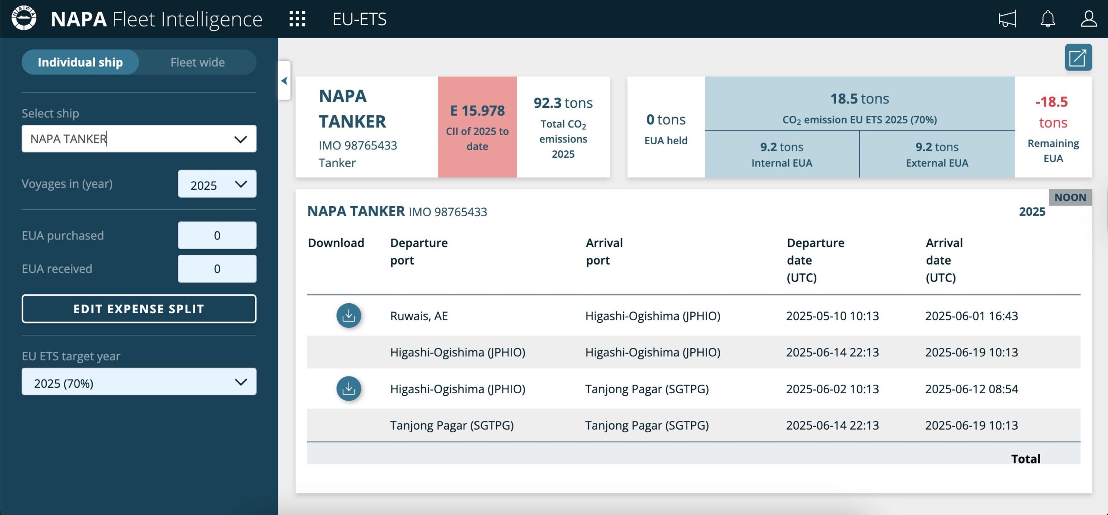Click the NAPA logo icon

[x=24, y=19]
